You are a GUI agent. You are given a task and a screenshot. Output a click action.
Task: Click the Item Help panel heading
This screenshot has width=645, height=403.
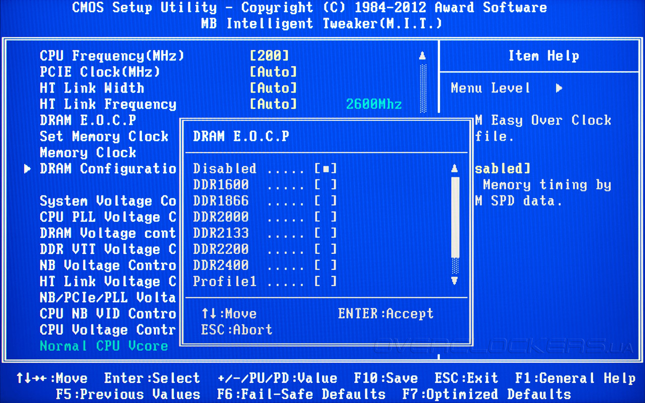tap(543, 56)
